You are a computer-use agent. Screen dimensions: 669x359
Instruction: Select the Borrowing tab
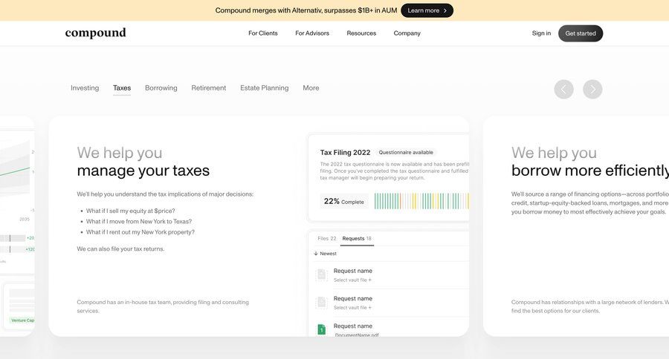coord(161,88)
